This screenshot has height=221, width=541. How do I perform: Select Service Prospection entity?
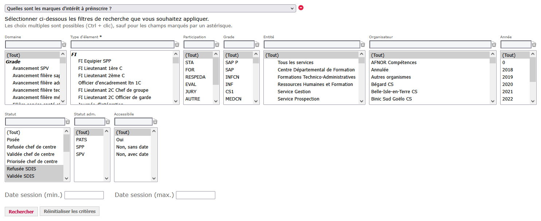click(311, 99)
